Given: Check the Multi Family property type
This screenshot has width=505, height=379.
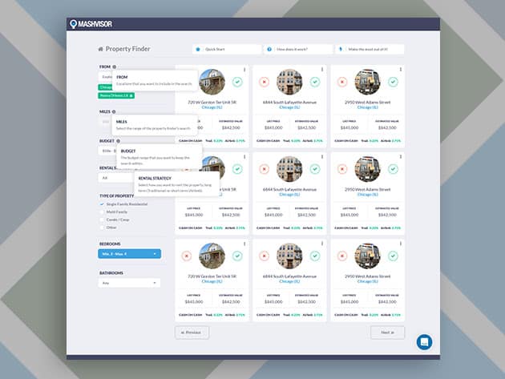Looking at the screenshot, I should 102,212.
